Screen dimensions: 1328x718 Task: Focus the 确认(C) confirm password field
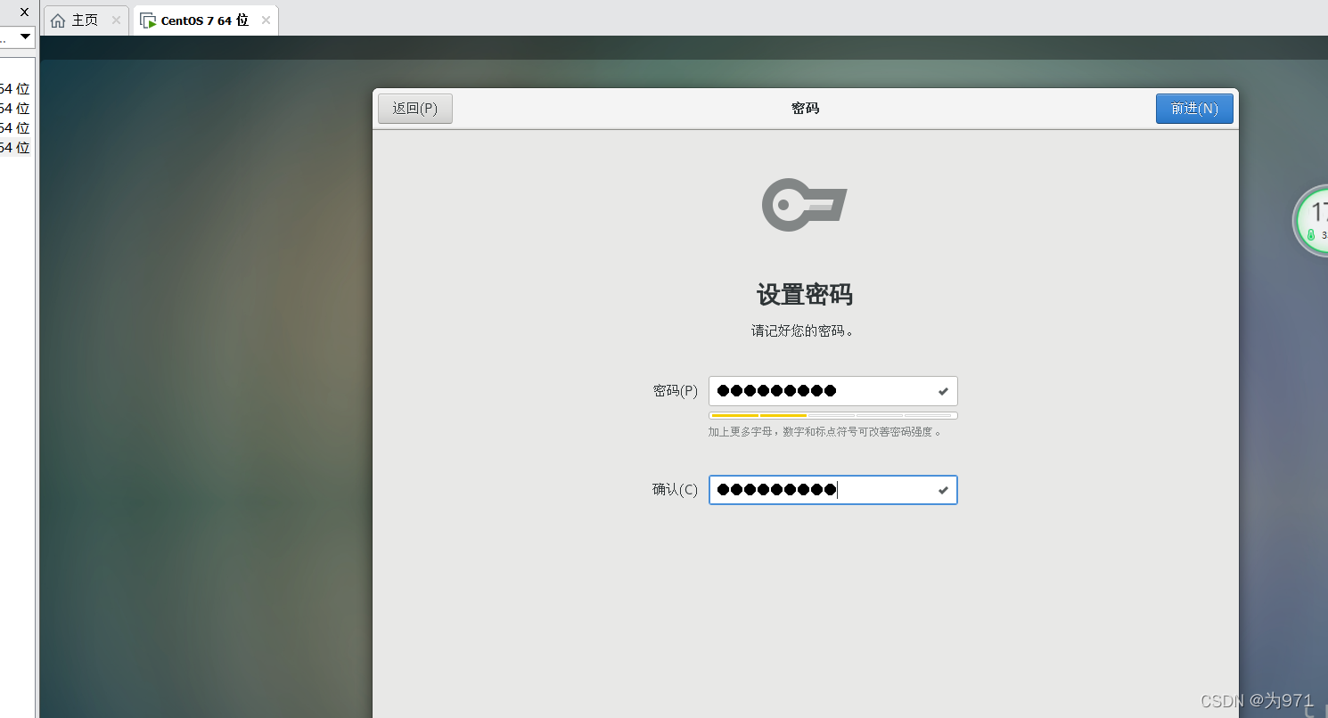pyautogui.click(x=832, y=490)
